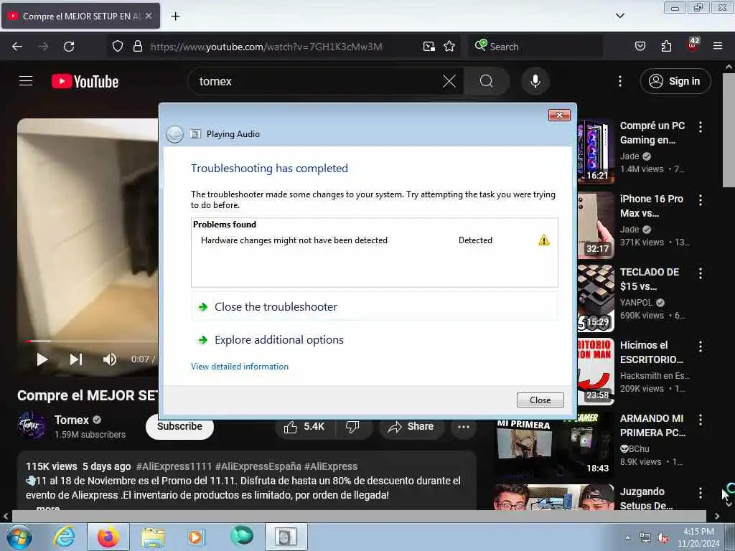Mute the video volume speaker
Screen dimensions: 735x551
110,359
